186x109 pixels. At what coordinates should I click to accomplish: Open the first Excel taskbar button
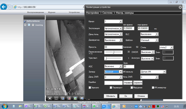(38, 106)
